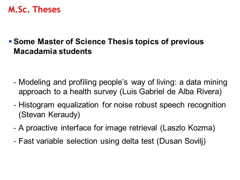Image resolution: width=240 pixels, height=180 pixels.
Task: Click the words data mining
Action: click(207, 82)
